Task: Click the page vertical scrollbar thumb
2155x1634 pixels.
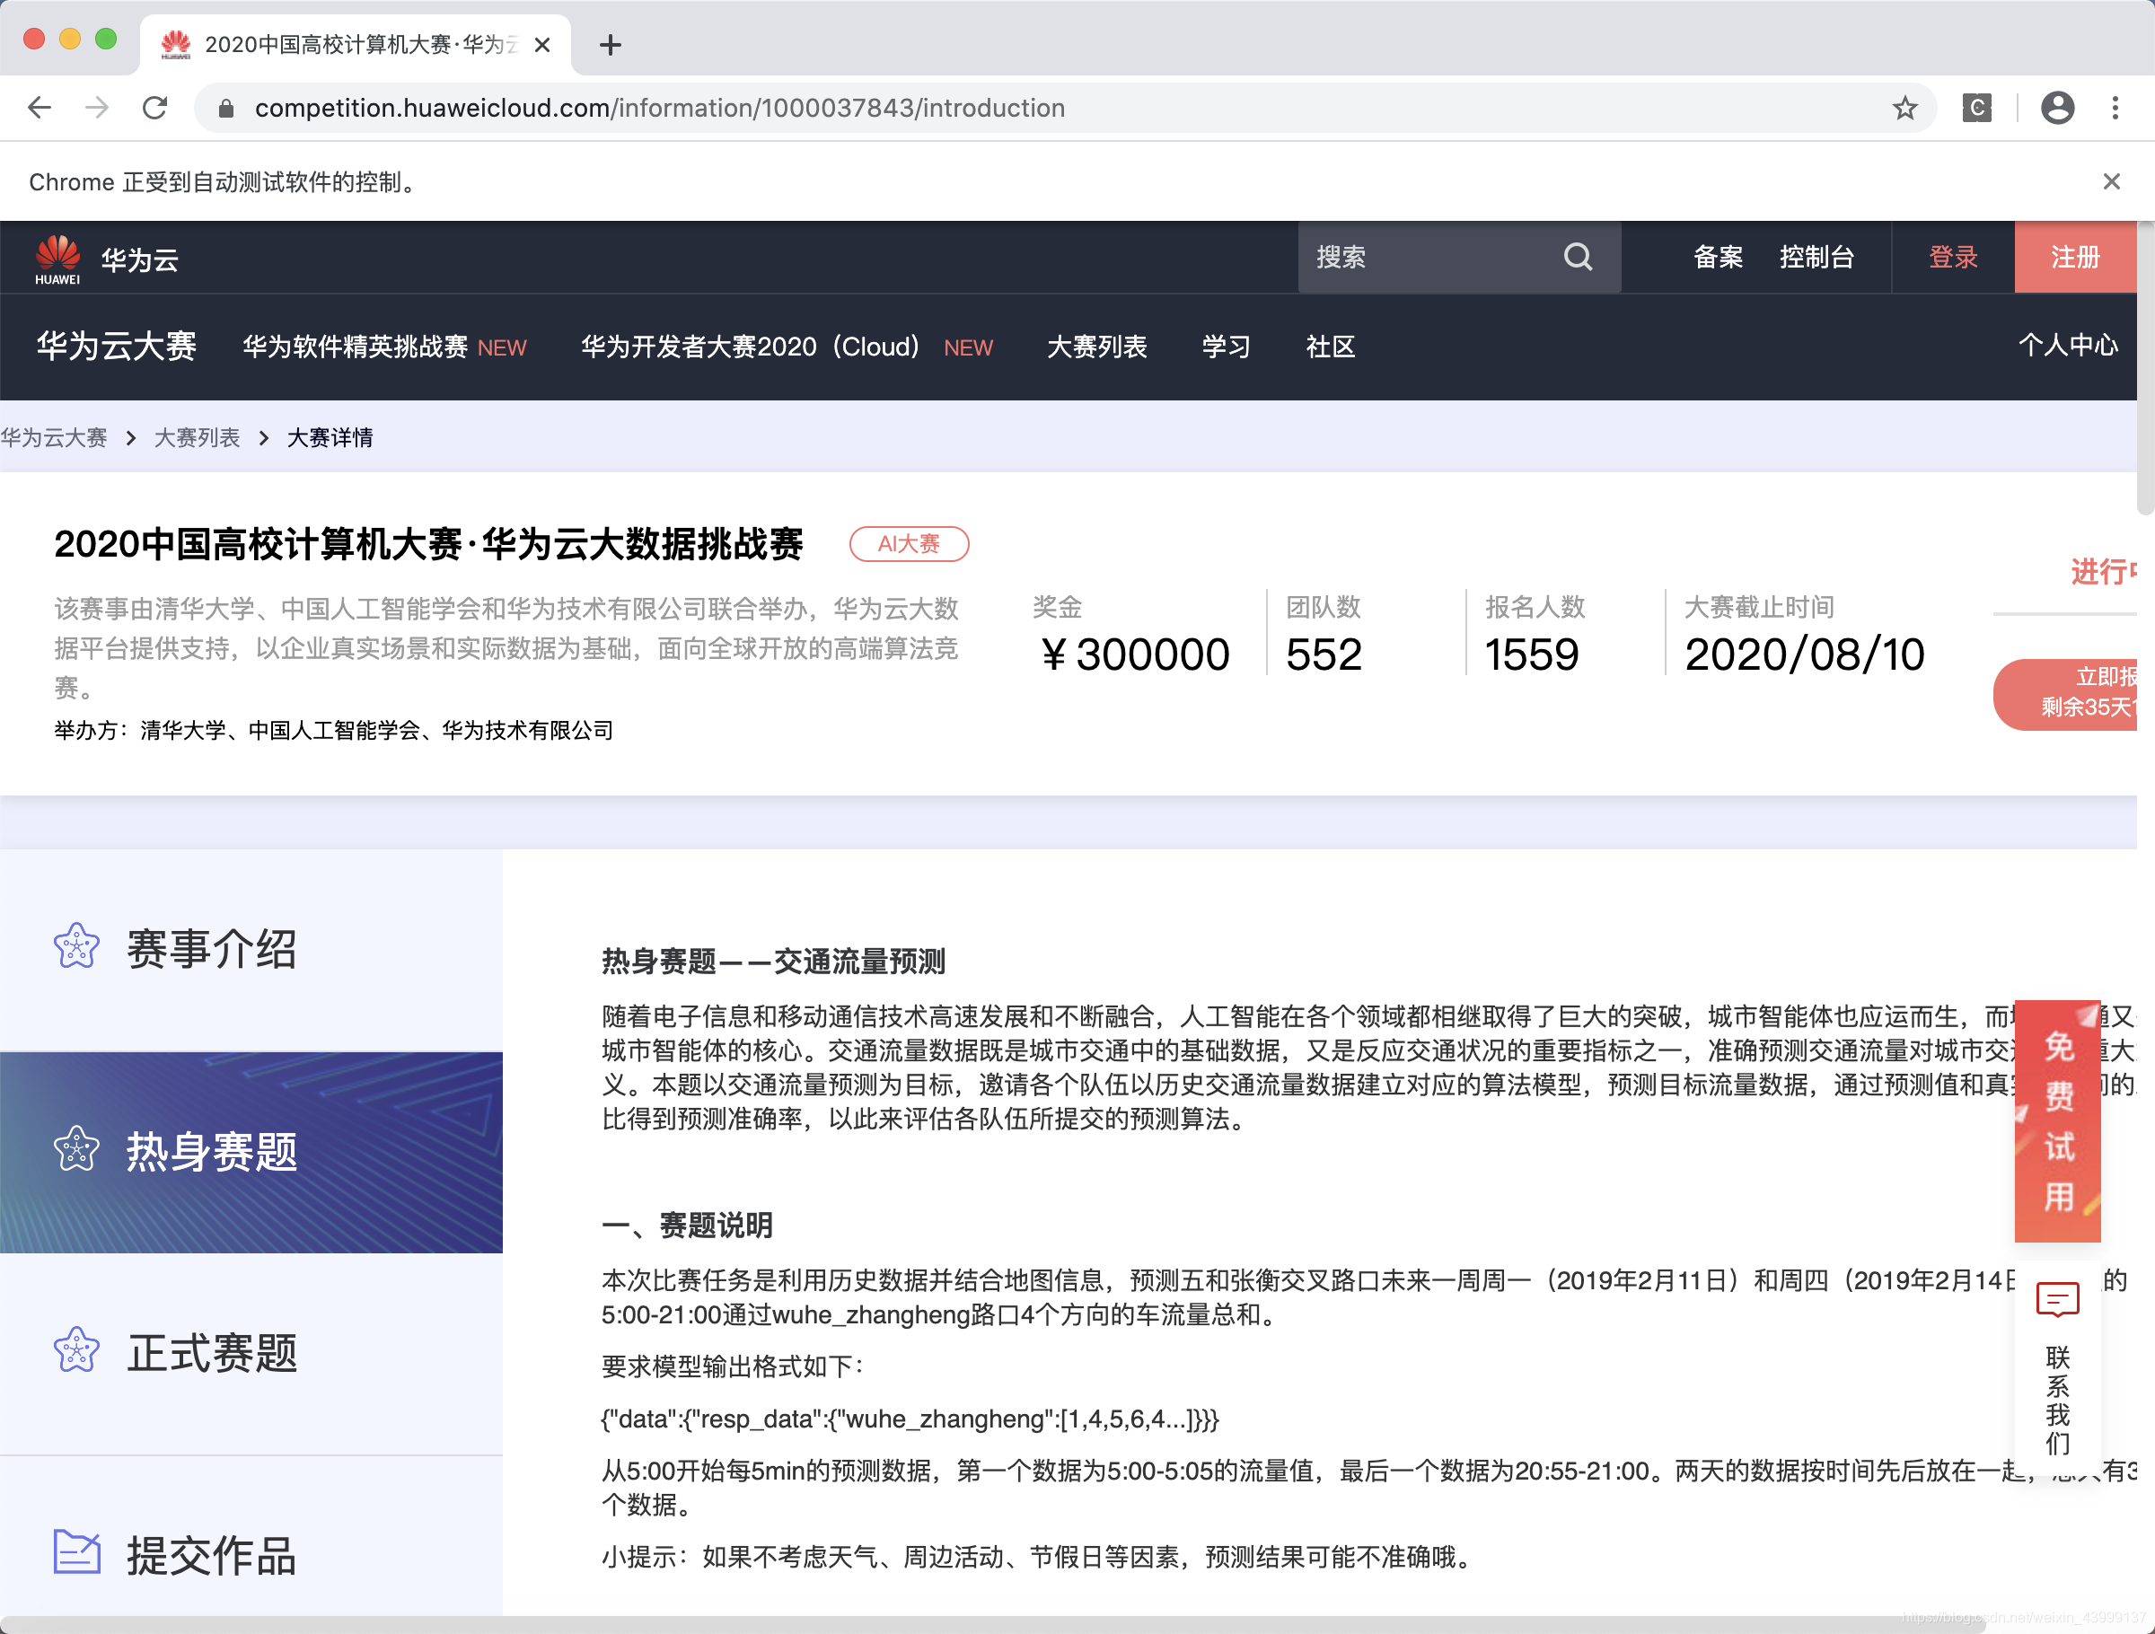Action: tap(2145, 370)
